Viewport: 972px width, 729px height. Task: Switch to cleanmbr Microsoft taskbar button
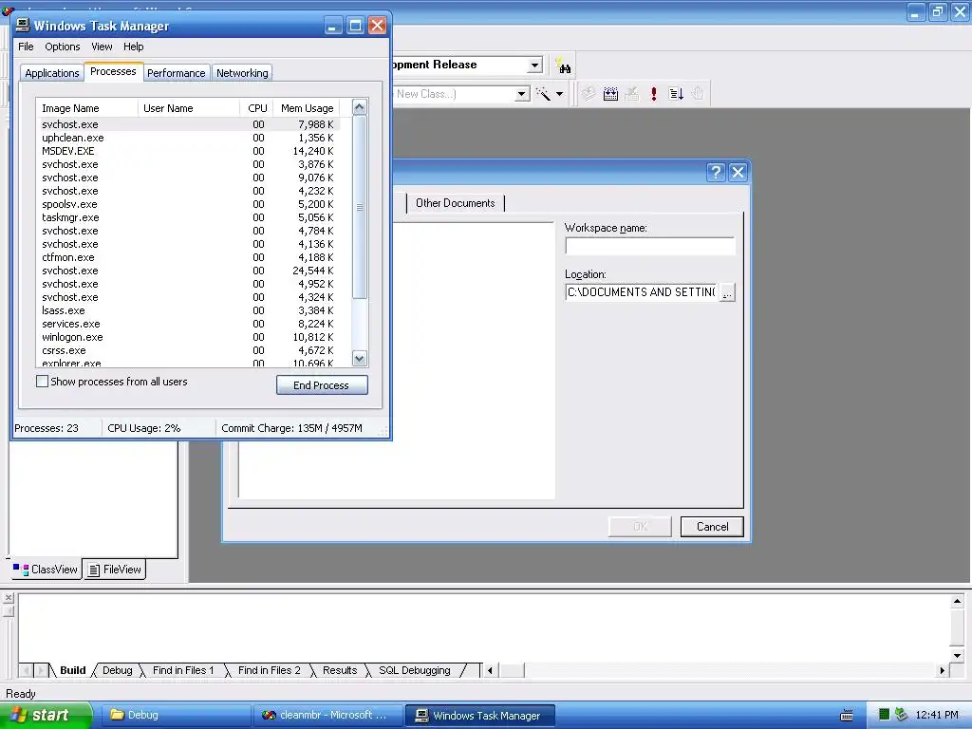point(327,716)
